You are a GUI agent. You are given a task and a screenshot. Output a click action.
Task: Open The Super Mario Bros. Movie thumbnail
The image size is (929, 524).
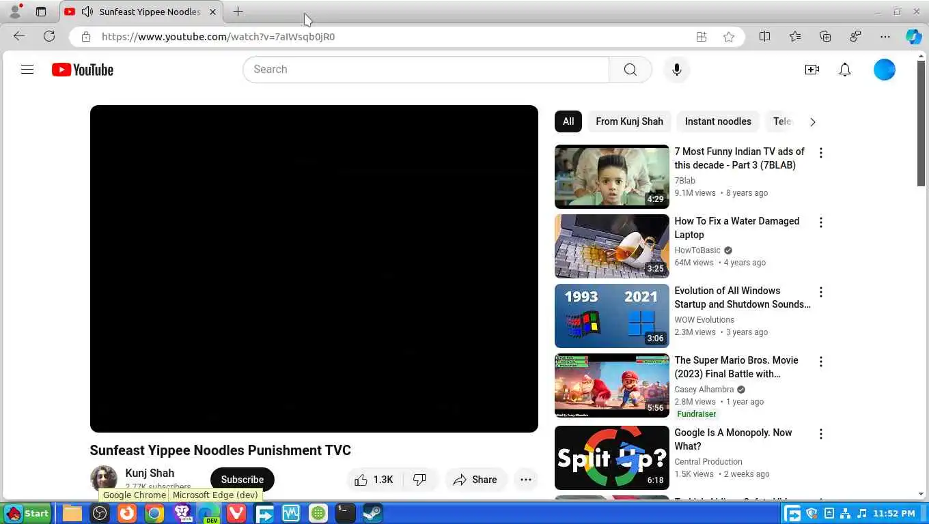[612, 385]
